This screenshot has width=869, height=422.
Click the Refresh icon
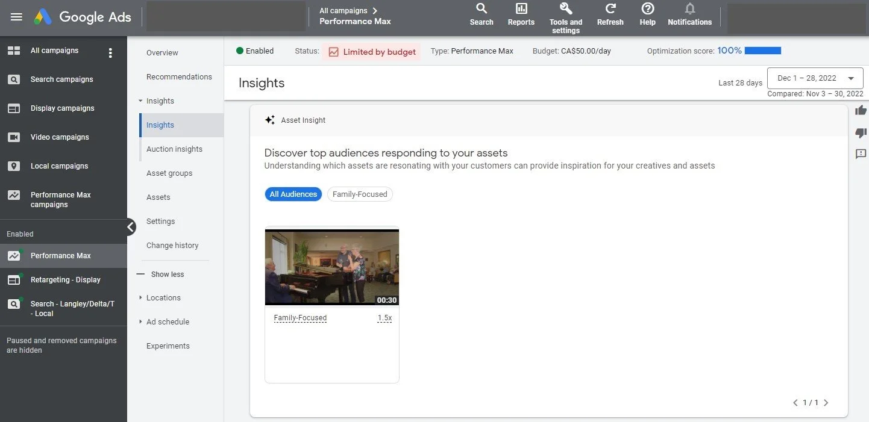tap(610, 14)
